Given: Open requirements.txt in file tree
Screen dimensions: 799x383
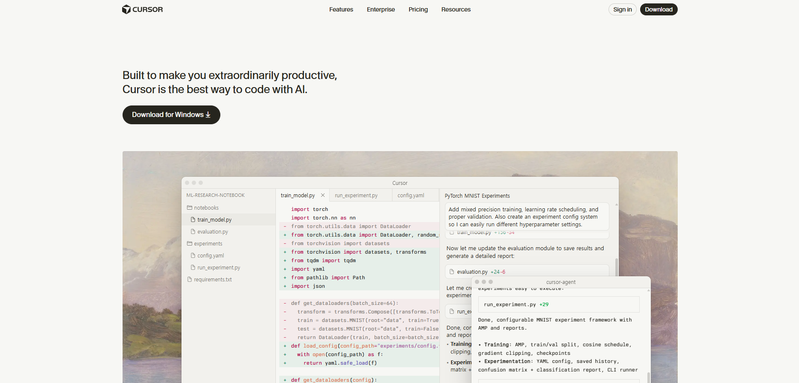Looking at the screenshot, I should click(213, 280).
